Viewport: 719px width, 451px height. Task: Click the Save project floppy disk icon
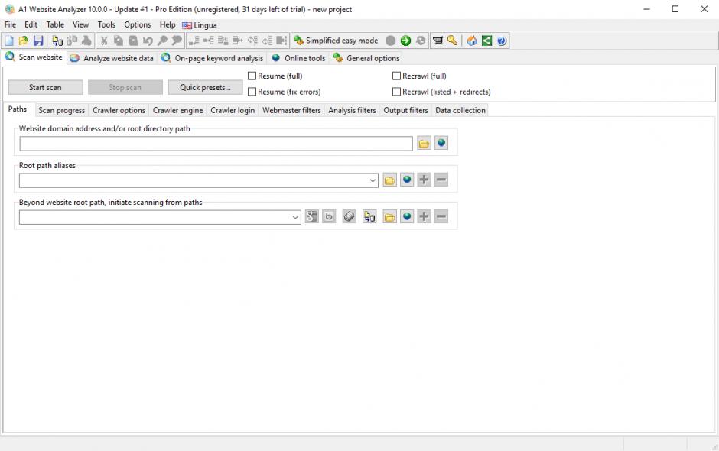click(38, 41)
